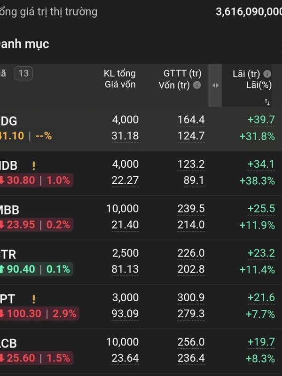The image size is (282, 376).
Task: Sort by the Lãi (tr) column header
Action: click(246, 74)
